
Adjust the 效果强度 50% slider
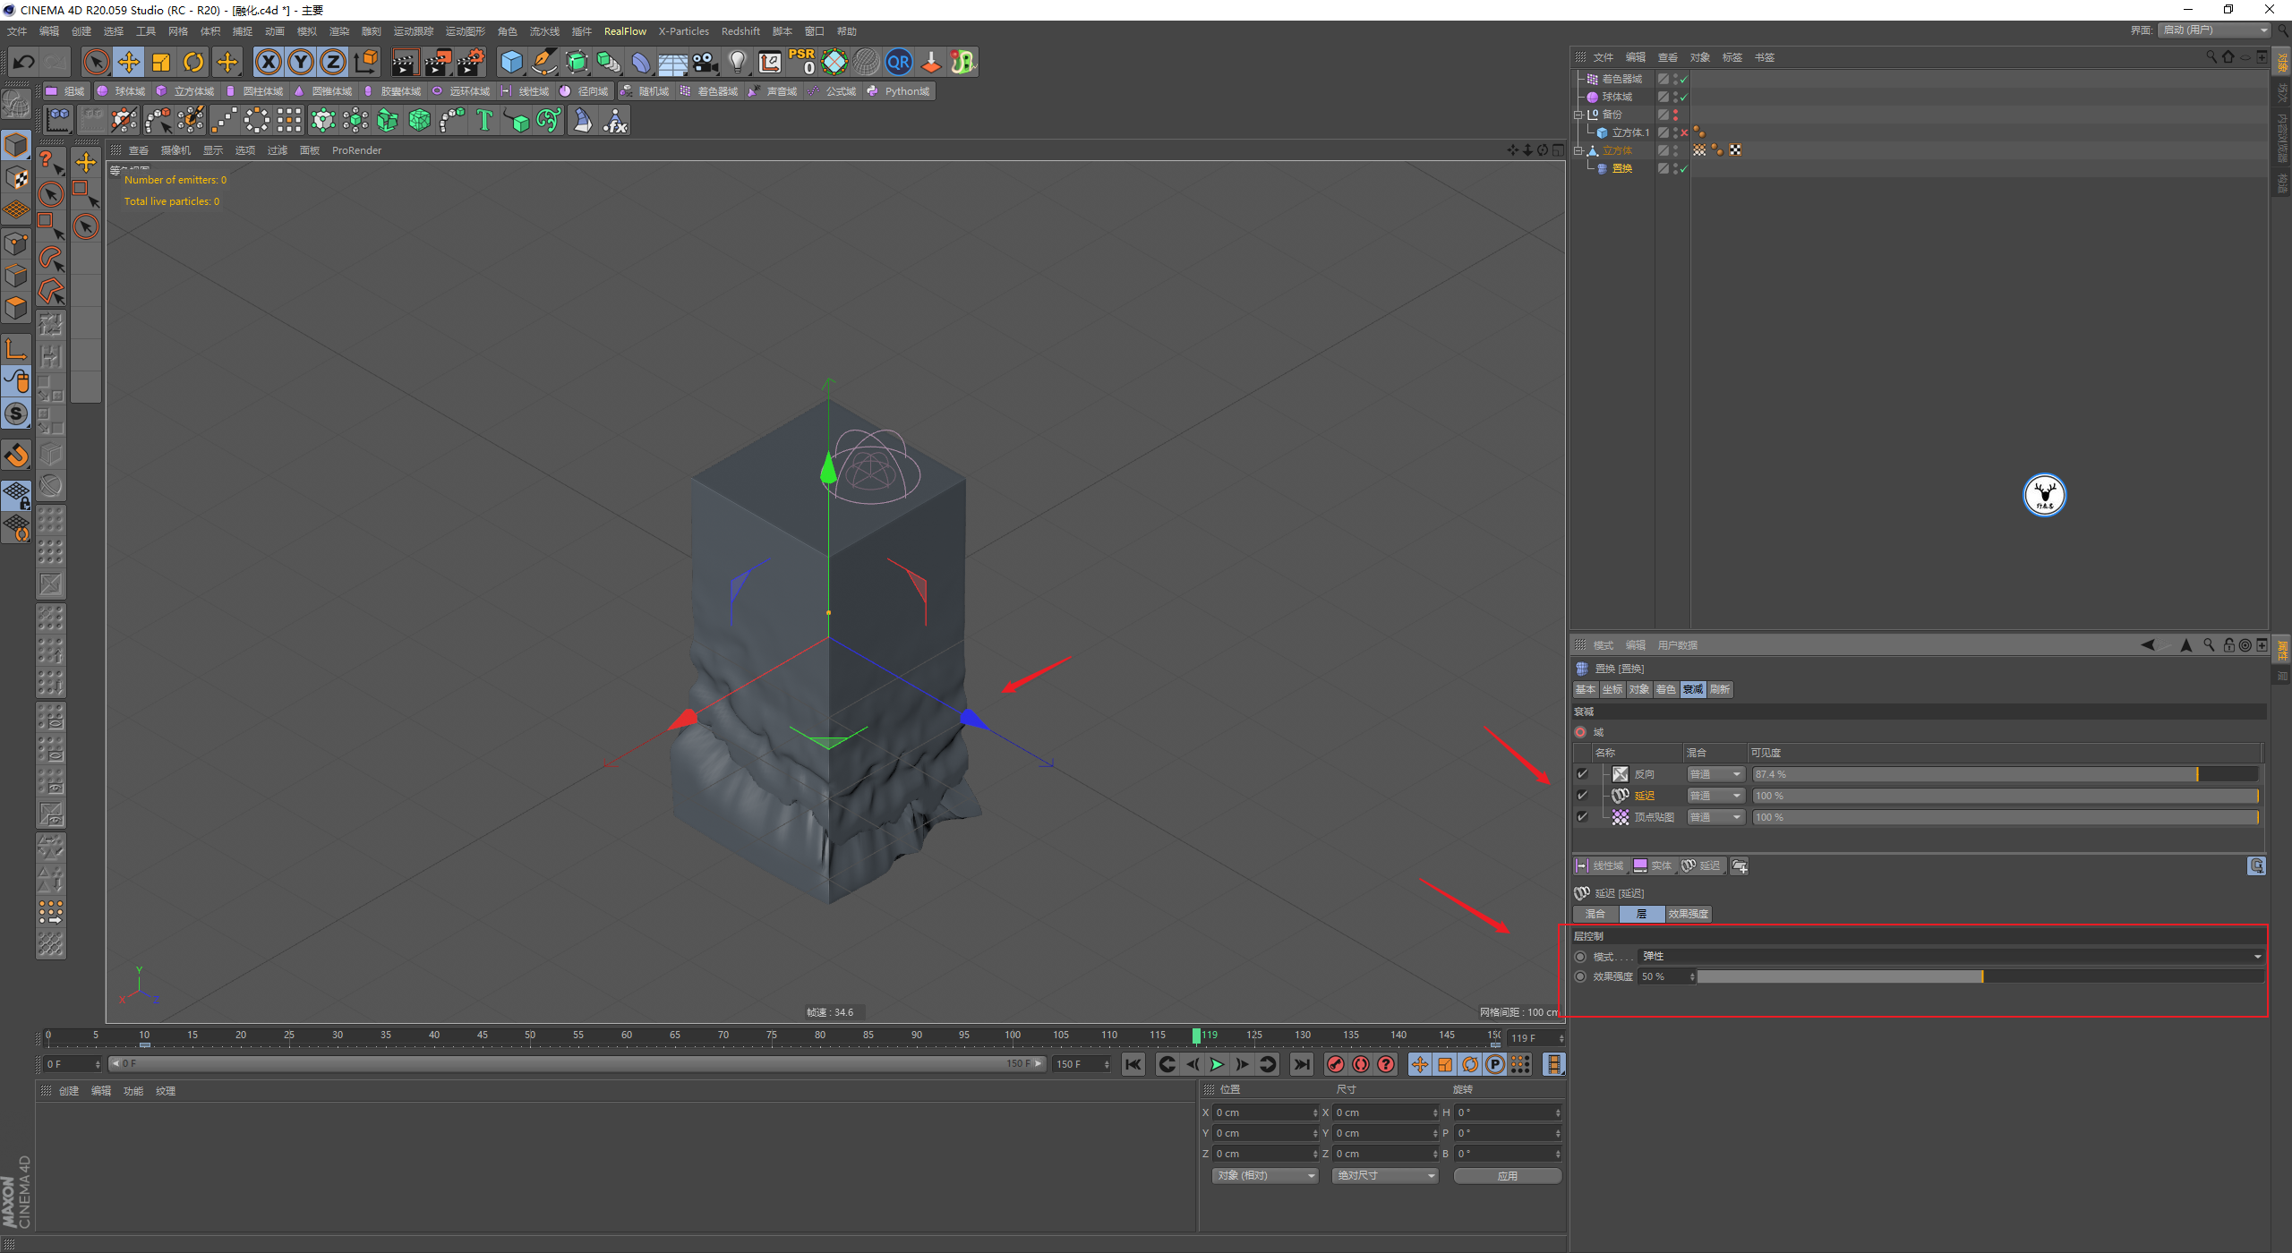pyautogui.click(x=1981, y=976)
